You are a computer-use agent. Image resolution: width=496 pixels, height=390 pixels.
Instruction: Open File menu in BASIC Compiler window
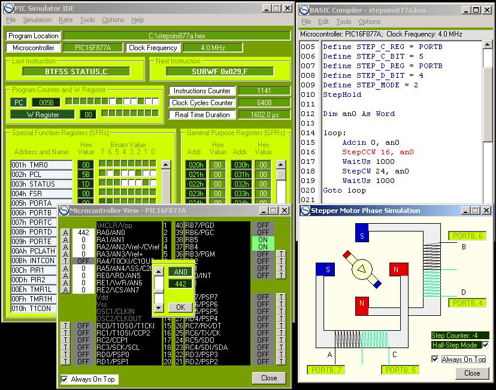click(x=306, y=22)
